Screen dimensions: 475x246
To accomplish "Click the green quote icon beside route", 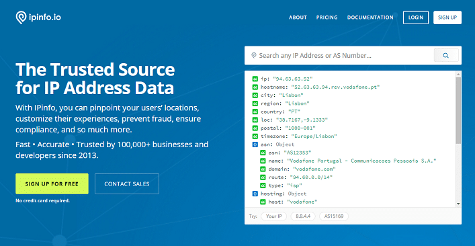I will 263,177.
